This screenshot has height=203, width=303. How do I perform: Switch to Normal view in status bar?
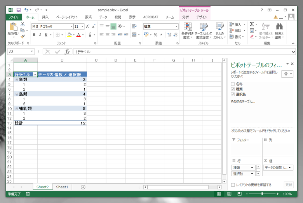coord(219,194)
